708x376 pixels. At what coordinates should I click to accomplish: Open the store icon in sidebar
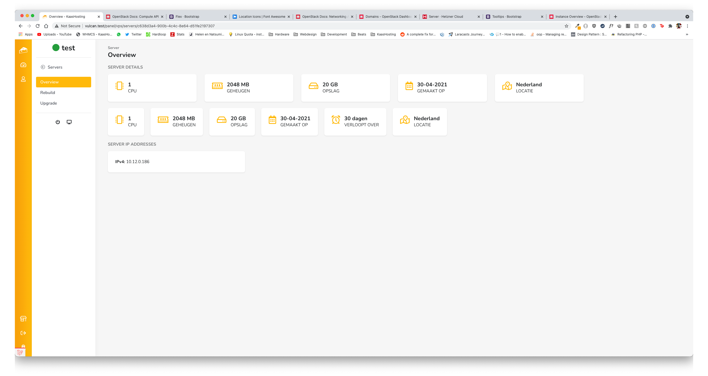pyautogui.click(x=23, y=319)
